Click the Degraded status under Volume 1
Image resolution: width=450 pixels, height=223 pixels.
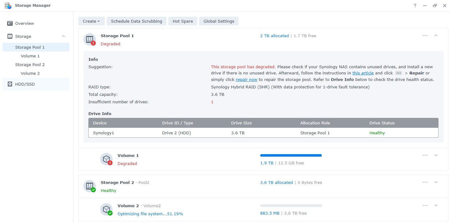(127, 163)
